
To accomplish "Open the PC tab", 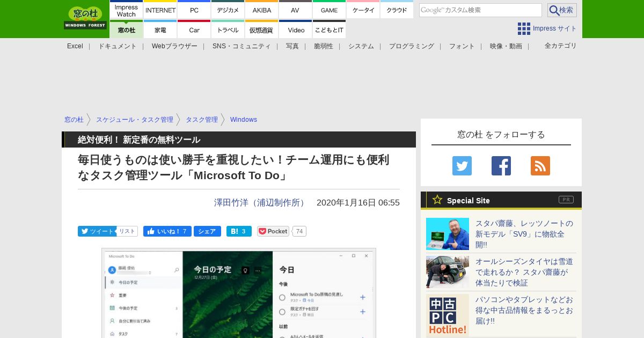I will pyautogui.click(x=194, y=10).
